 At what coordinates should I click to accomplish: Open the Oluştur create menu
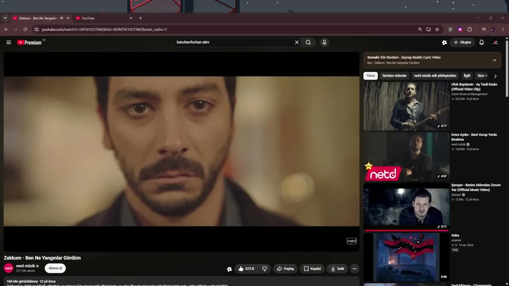[462, 43]
